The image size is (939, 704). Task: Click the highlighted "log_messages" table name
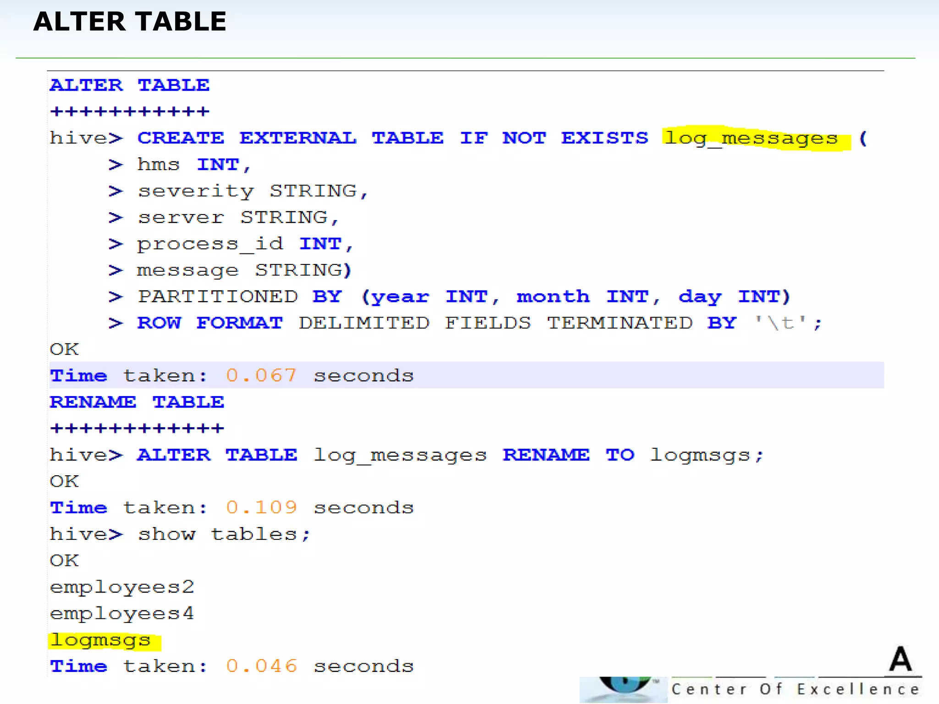tap(752, 138)
